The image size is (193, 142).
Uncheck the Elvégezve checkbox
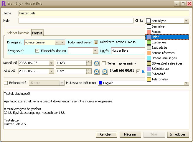point(37,50)
